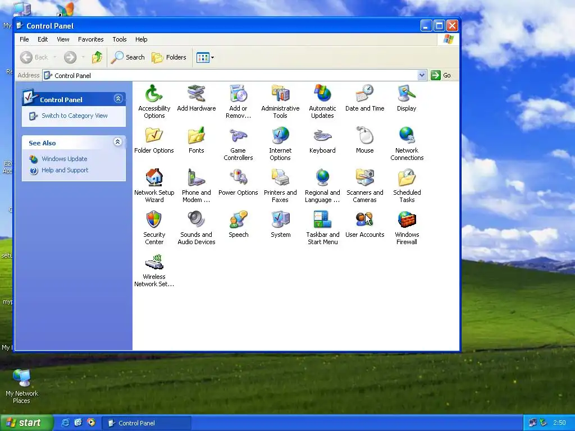Open Accessibility Options applet
This screenshot has width=575, height=431.
pos(154,102)
